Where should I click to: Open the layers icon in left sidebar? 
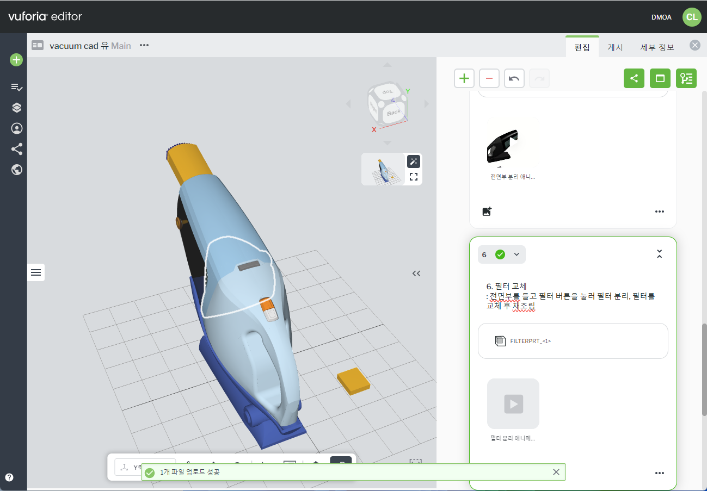point(16,108)
